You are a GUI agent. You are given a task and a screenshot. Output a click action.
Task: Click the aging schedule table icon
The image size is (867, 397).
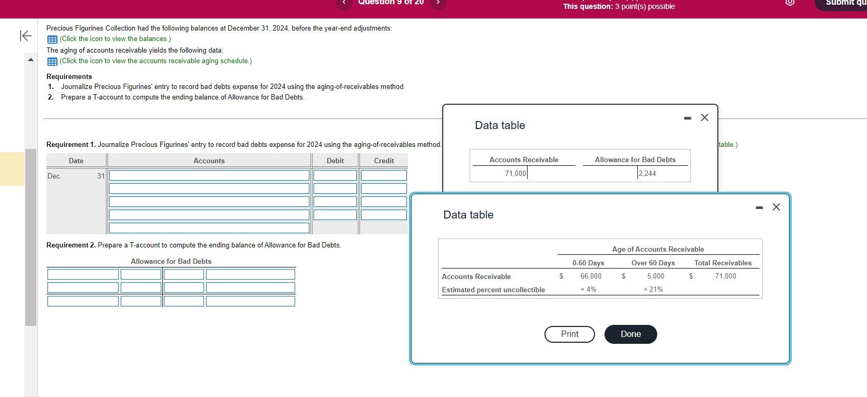click(x=52, y=62)
